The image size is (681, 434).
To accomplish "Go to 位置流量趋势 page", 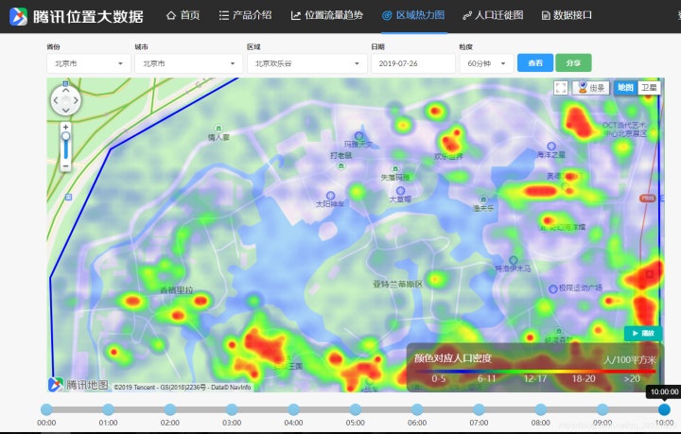I will pyautogui.click(x=327, y=16).
